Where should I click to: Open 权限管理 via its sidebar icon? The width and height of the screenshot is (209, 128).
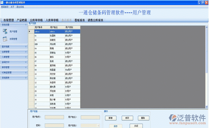tap(6, 39)
